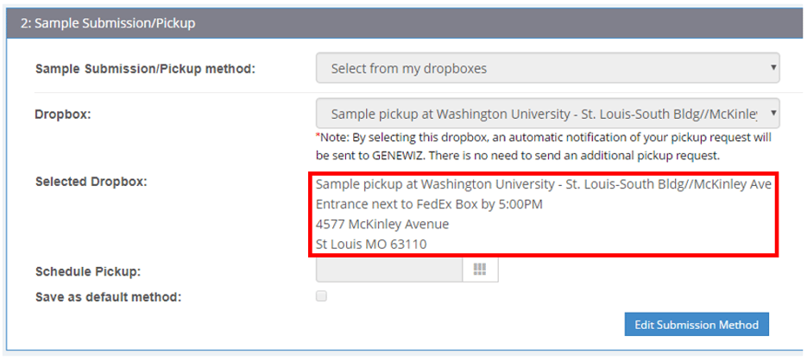Viewport: 807px width, 360px height.
Task: Click the 'St Louis MO 63110' line
Action: point(371,244)
